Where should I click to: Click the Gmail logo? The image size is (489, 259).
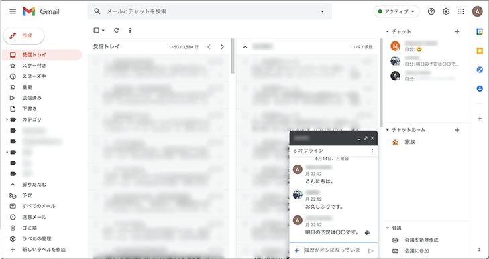point(41,11)
